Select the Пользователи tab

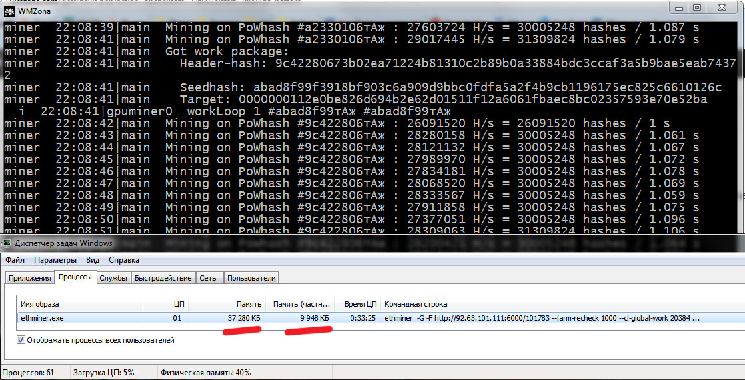click(251, 278)
